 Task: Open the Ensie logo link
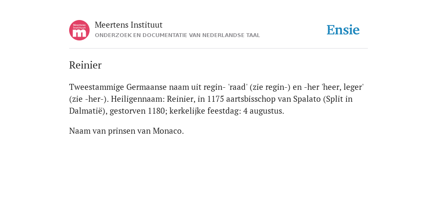point(343,30)
